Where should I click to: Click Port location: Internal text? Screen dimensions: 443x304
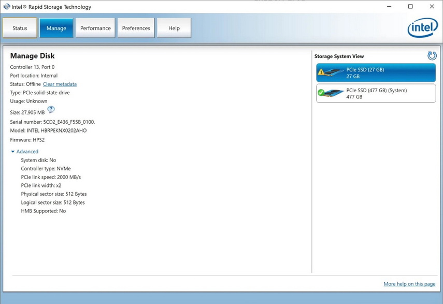pyautogui.click(x=34, y=76)
